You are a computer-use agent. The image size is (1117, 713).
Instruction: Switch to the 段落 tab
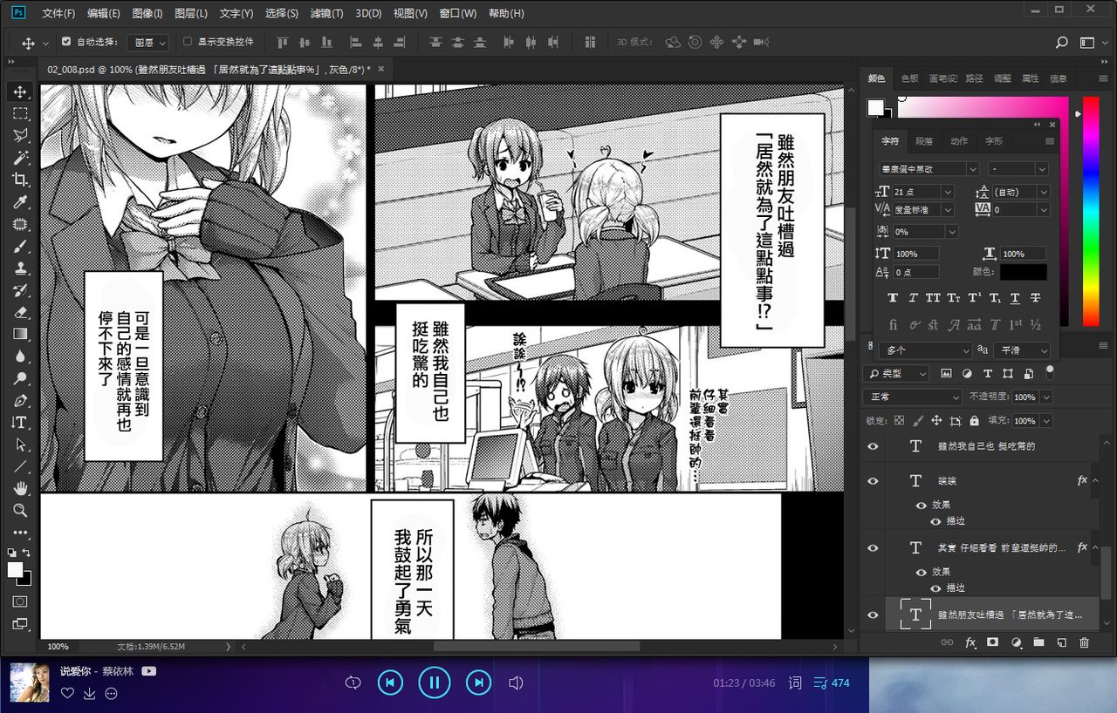923,140
